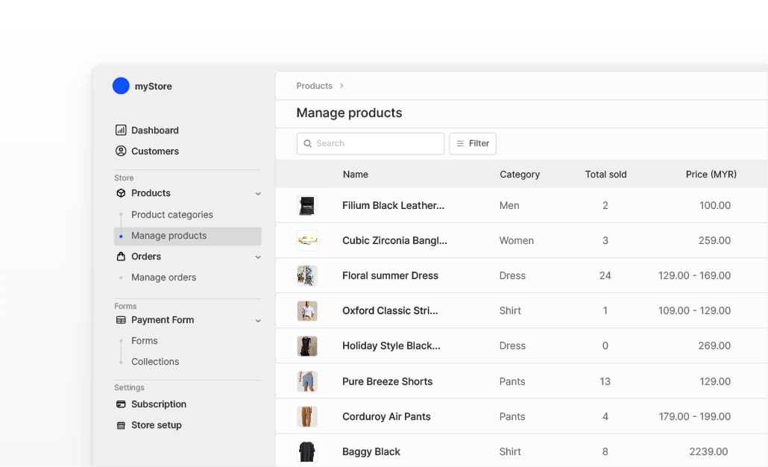Image resolution: width=768 pixels, height=467 pixels.
Task: Click the Payment Form card icon
Action: (x=121, y=320)
